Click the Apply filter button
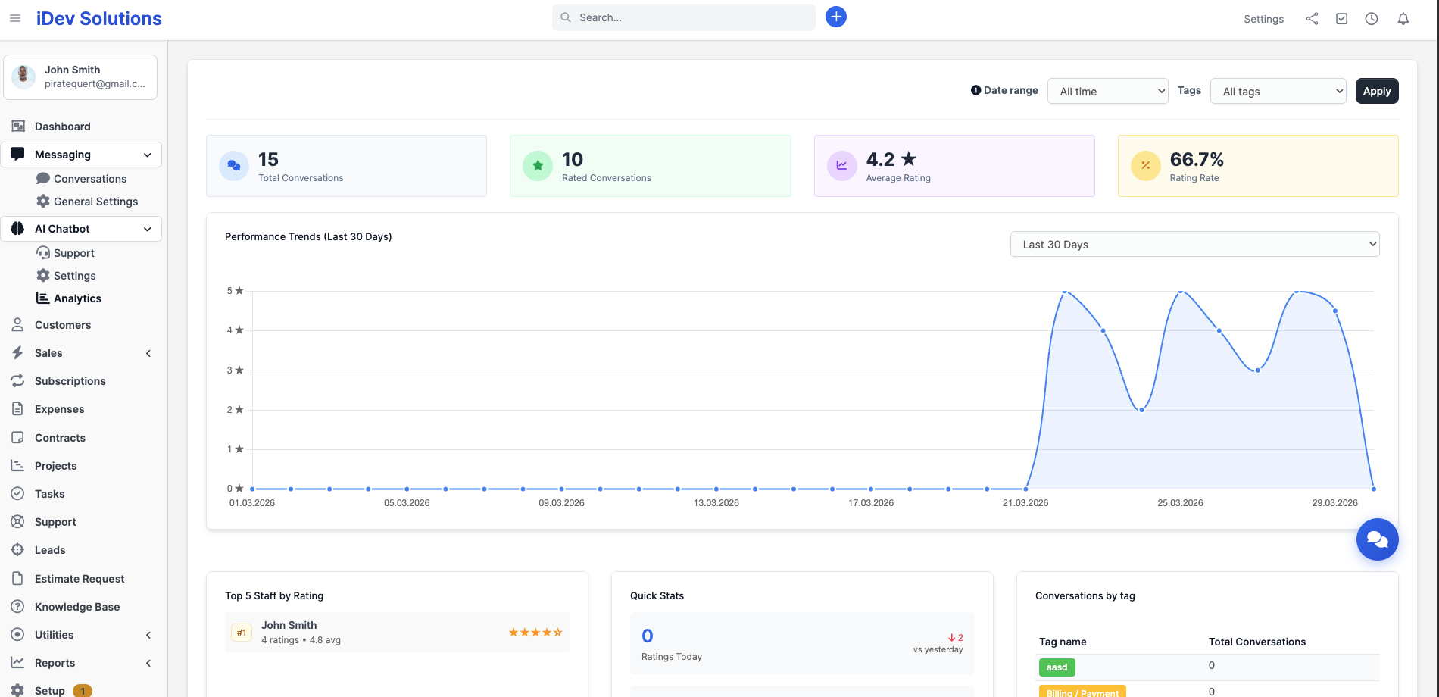Screen dimensions: 1439x697 (x=1377, y=91)
